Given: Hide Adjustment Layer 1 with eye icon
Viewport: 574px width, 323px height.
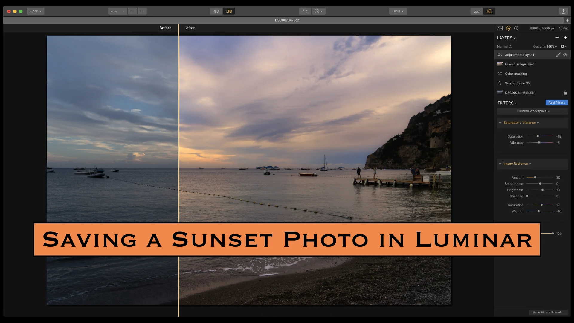Looking at the screenshot, I should [x=565, y=55].
